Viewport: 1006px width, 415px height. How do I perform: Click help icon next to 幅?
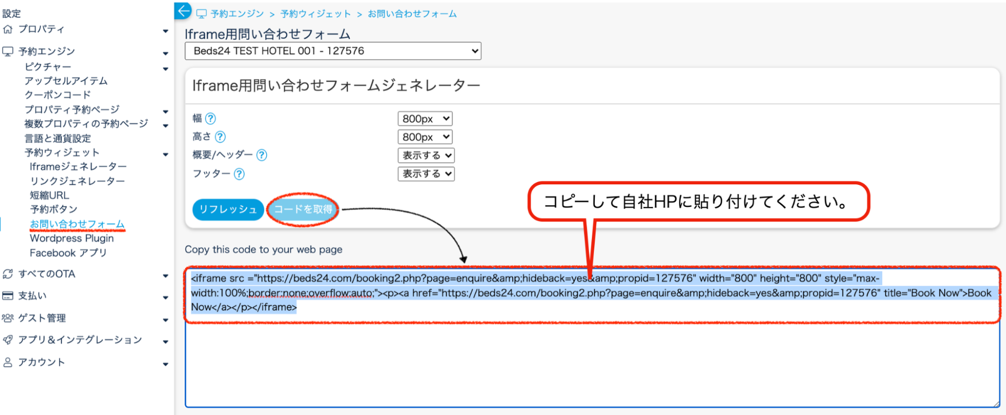pos(211,119)
